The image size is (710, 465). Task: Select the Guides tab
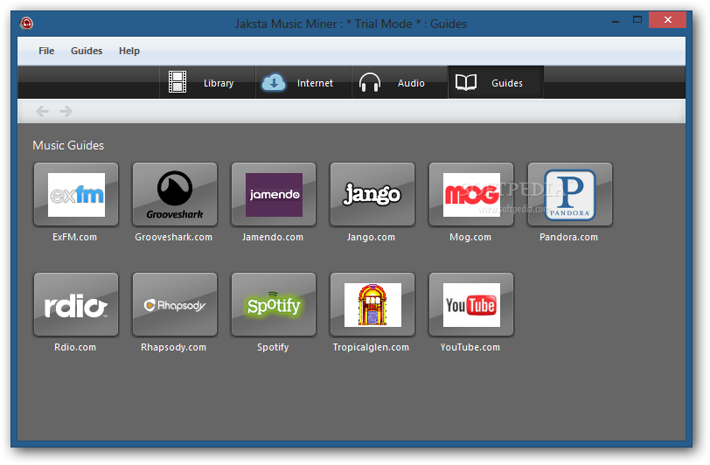(496, 82)
